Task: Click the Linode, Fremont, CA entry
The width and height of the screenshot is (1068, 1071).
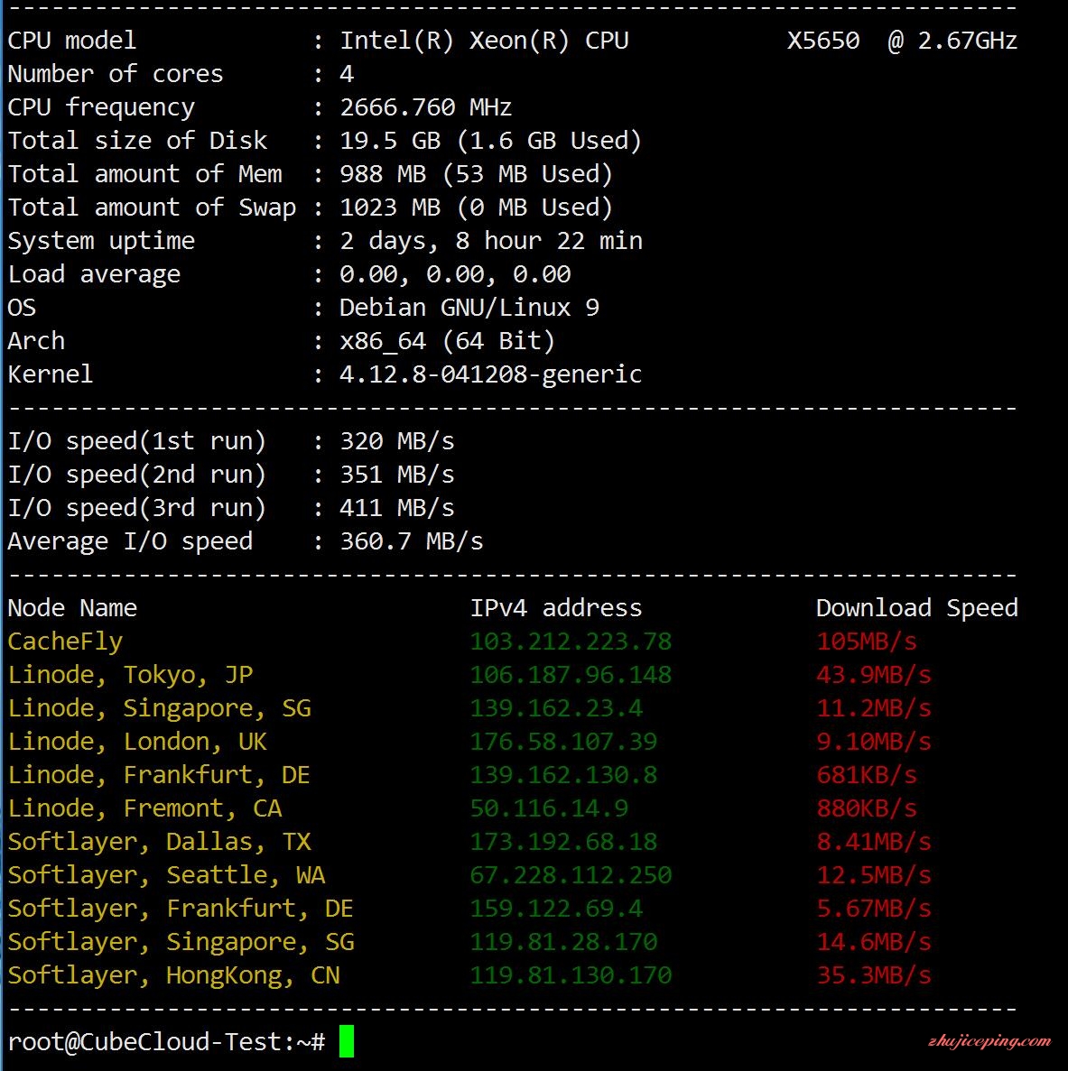Action: point(144,808)
